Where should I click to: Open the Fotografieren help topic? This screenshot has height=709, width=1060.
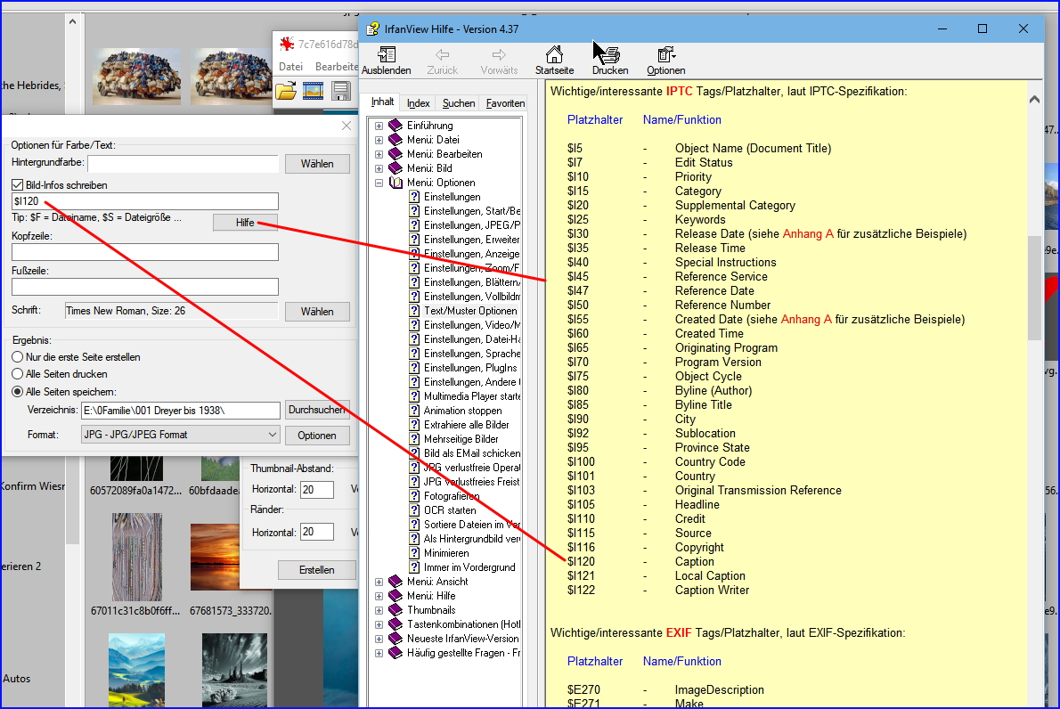click(x=452, y=496)
